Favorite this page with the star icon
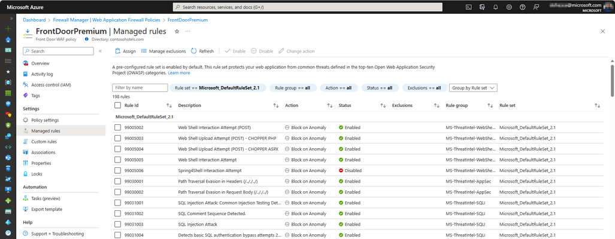615x239 pixels. [177, 31]
